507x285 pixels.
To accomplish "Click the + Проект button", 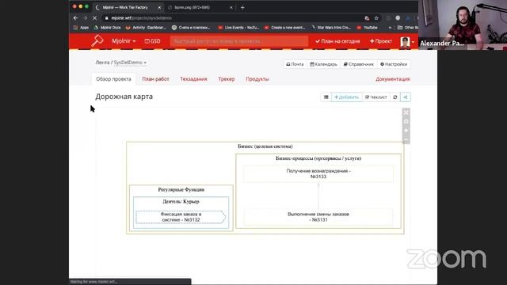I will pyautogui.click(x=380, y=41).
